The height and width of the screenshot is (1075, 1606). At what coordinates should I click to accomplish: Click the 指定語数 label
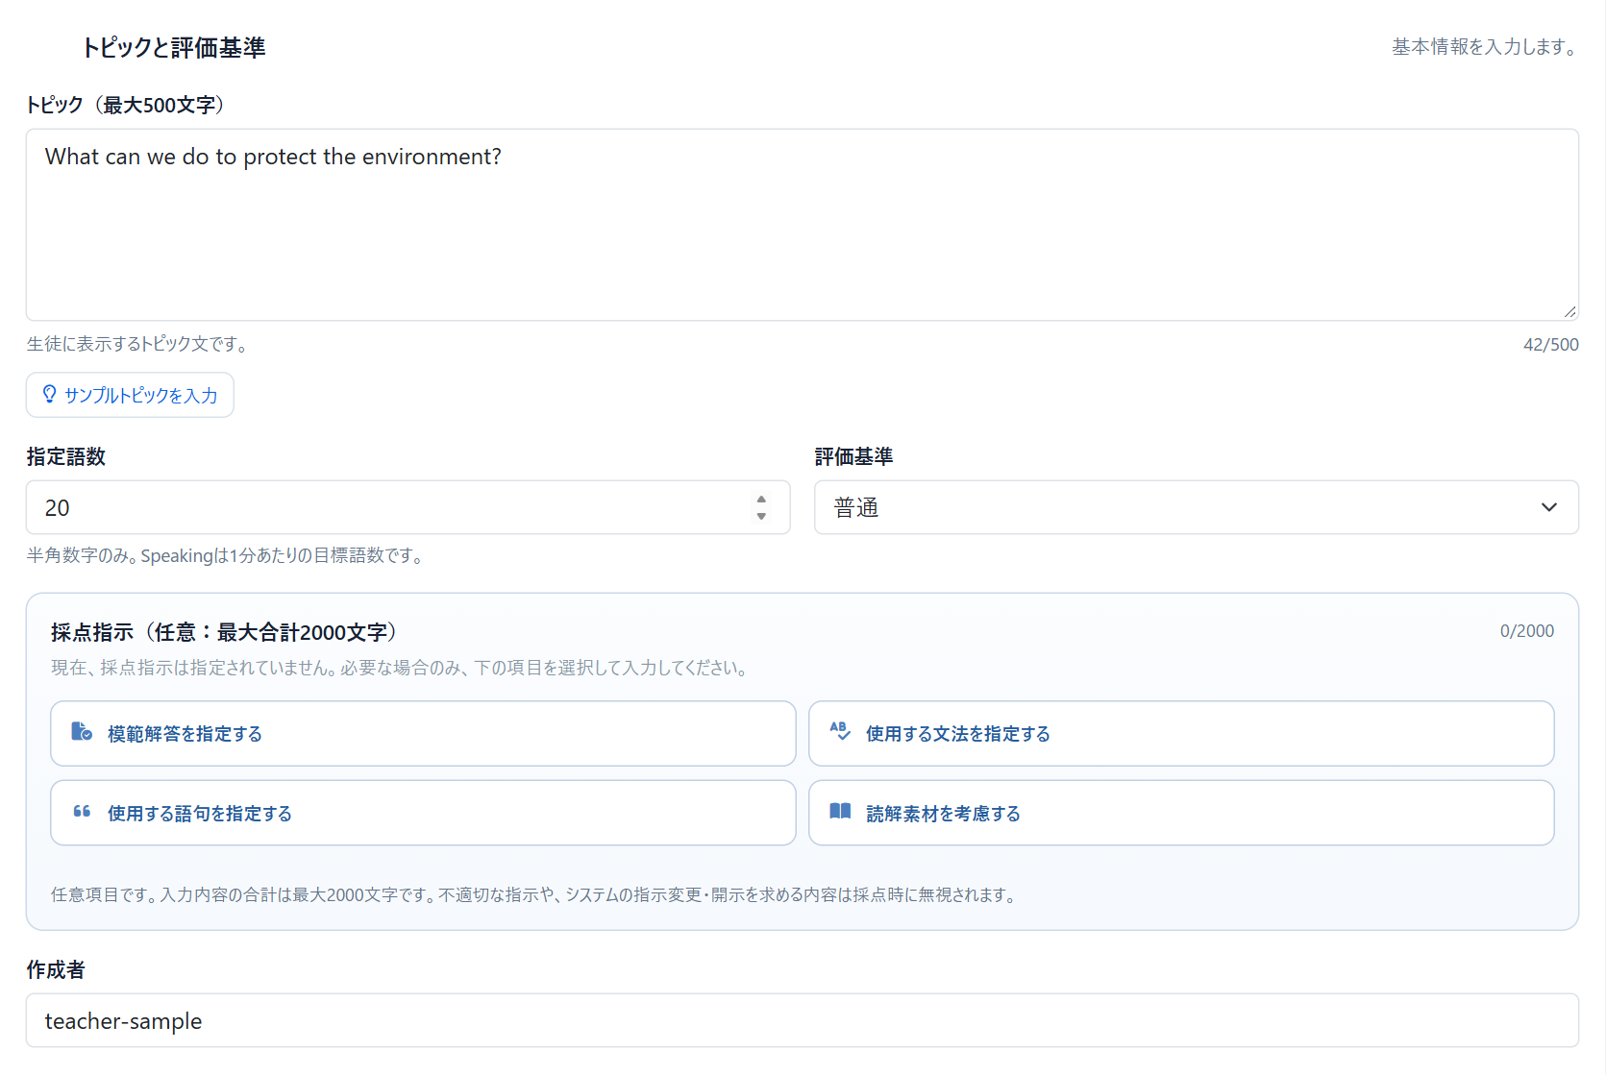65,456
